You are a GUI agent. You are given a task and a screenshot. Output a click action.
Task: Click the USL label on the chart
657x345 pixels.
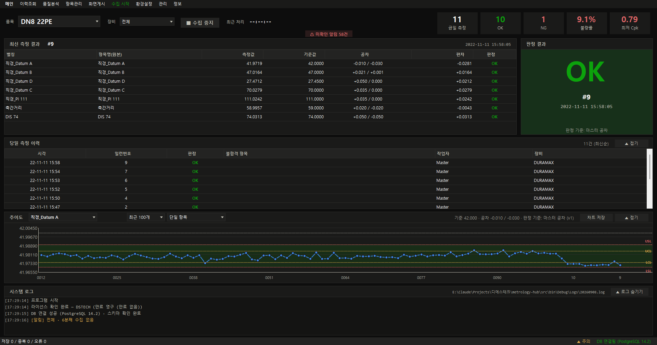pyautogui.click(x=648, y=241)
